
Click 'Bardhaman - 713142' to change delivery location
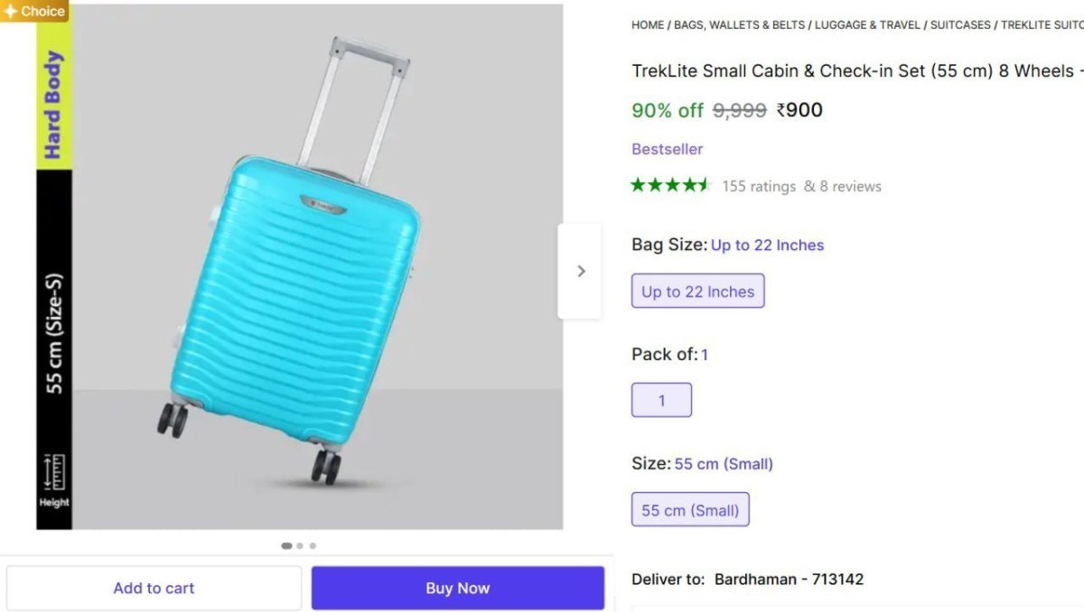click(x=790, y=579)
